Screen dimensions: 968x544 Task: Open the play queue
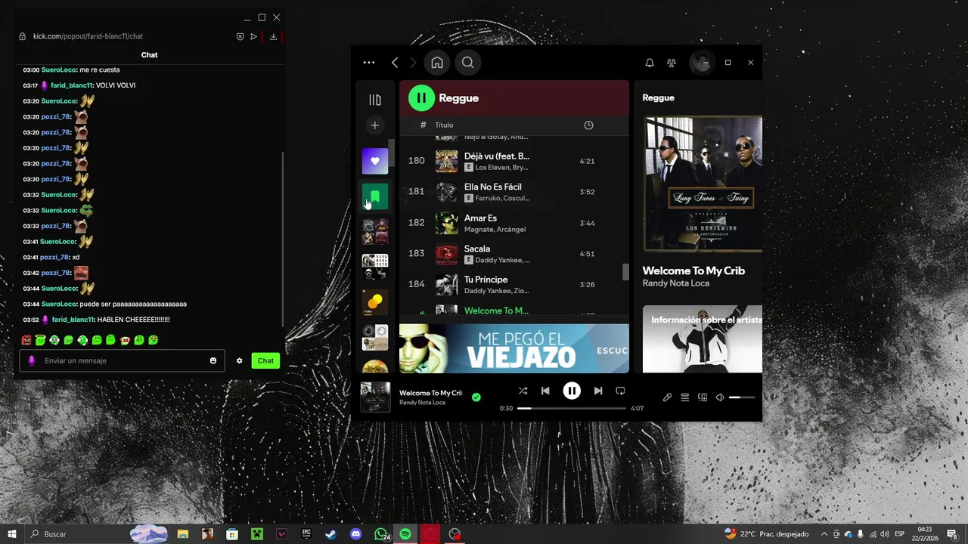point(684,397)
